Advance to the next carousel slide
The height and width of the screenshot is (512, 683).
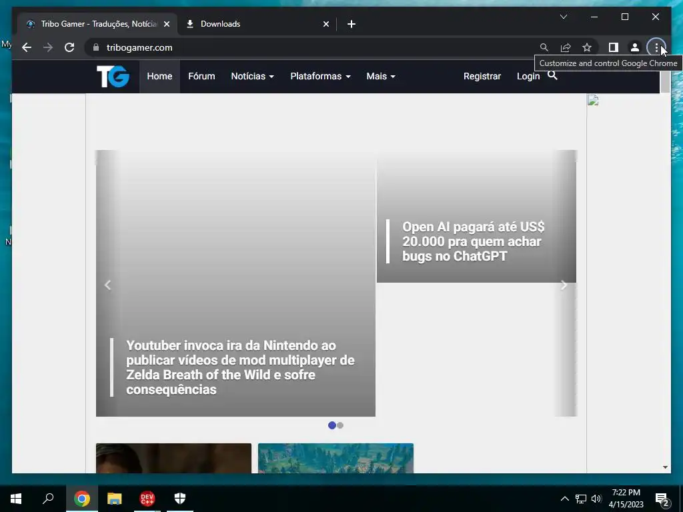pyautogui.click(x=564, y=285)
